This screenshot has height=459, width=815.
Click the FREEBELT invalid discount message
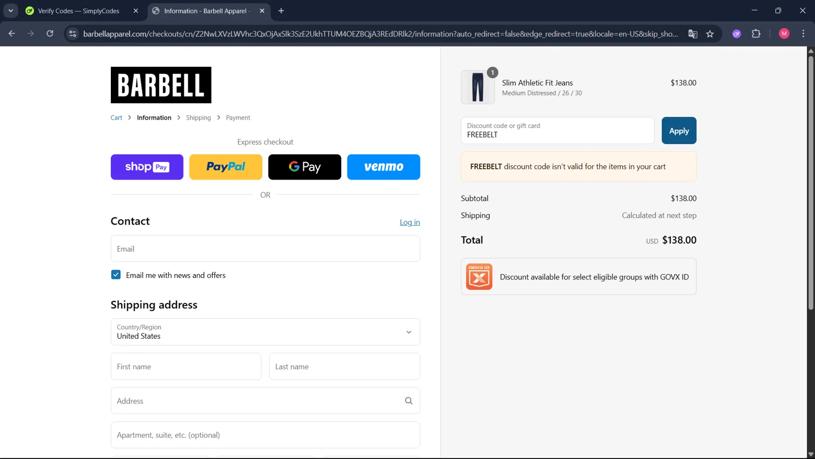click(579, 166)
